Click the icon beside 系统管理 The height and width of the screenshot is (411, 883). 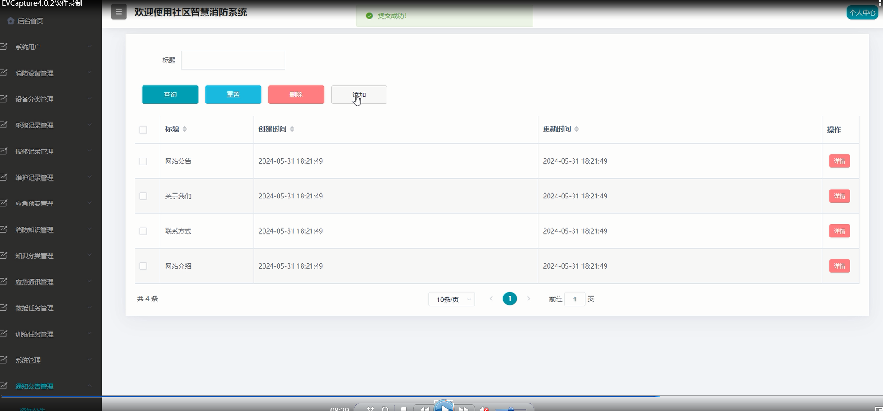tap(4, 360)
